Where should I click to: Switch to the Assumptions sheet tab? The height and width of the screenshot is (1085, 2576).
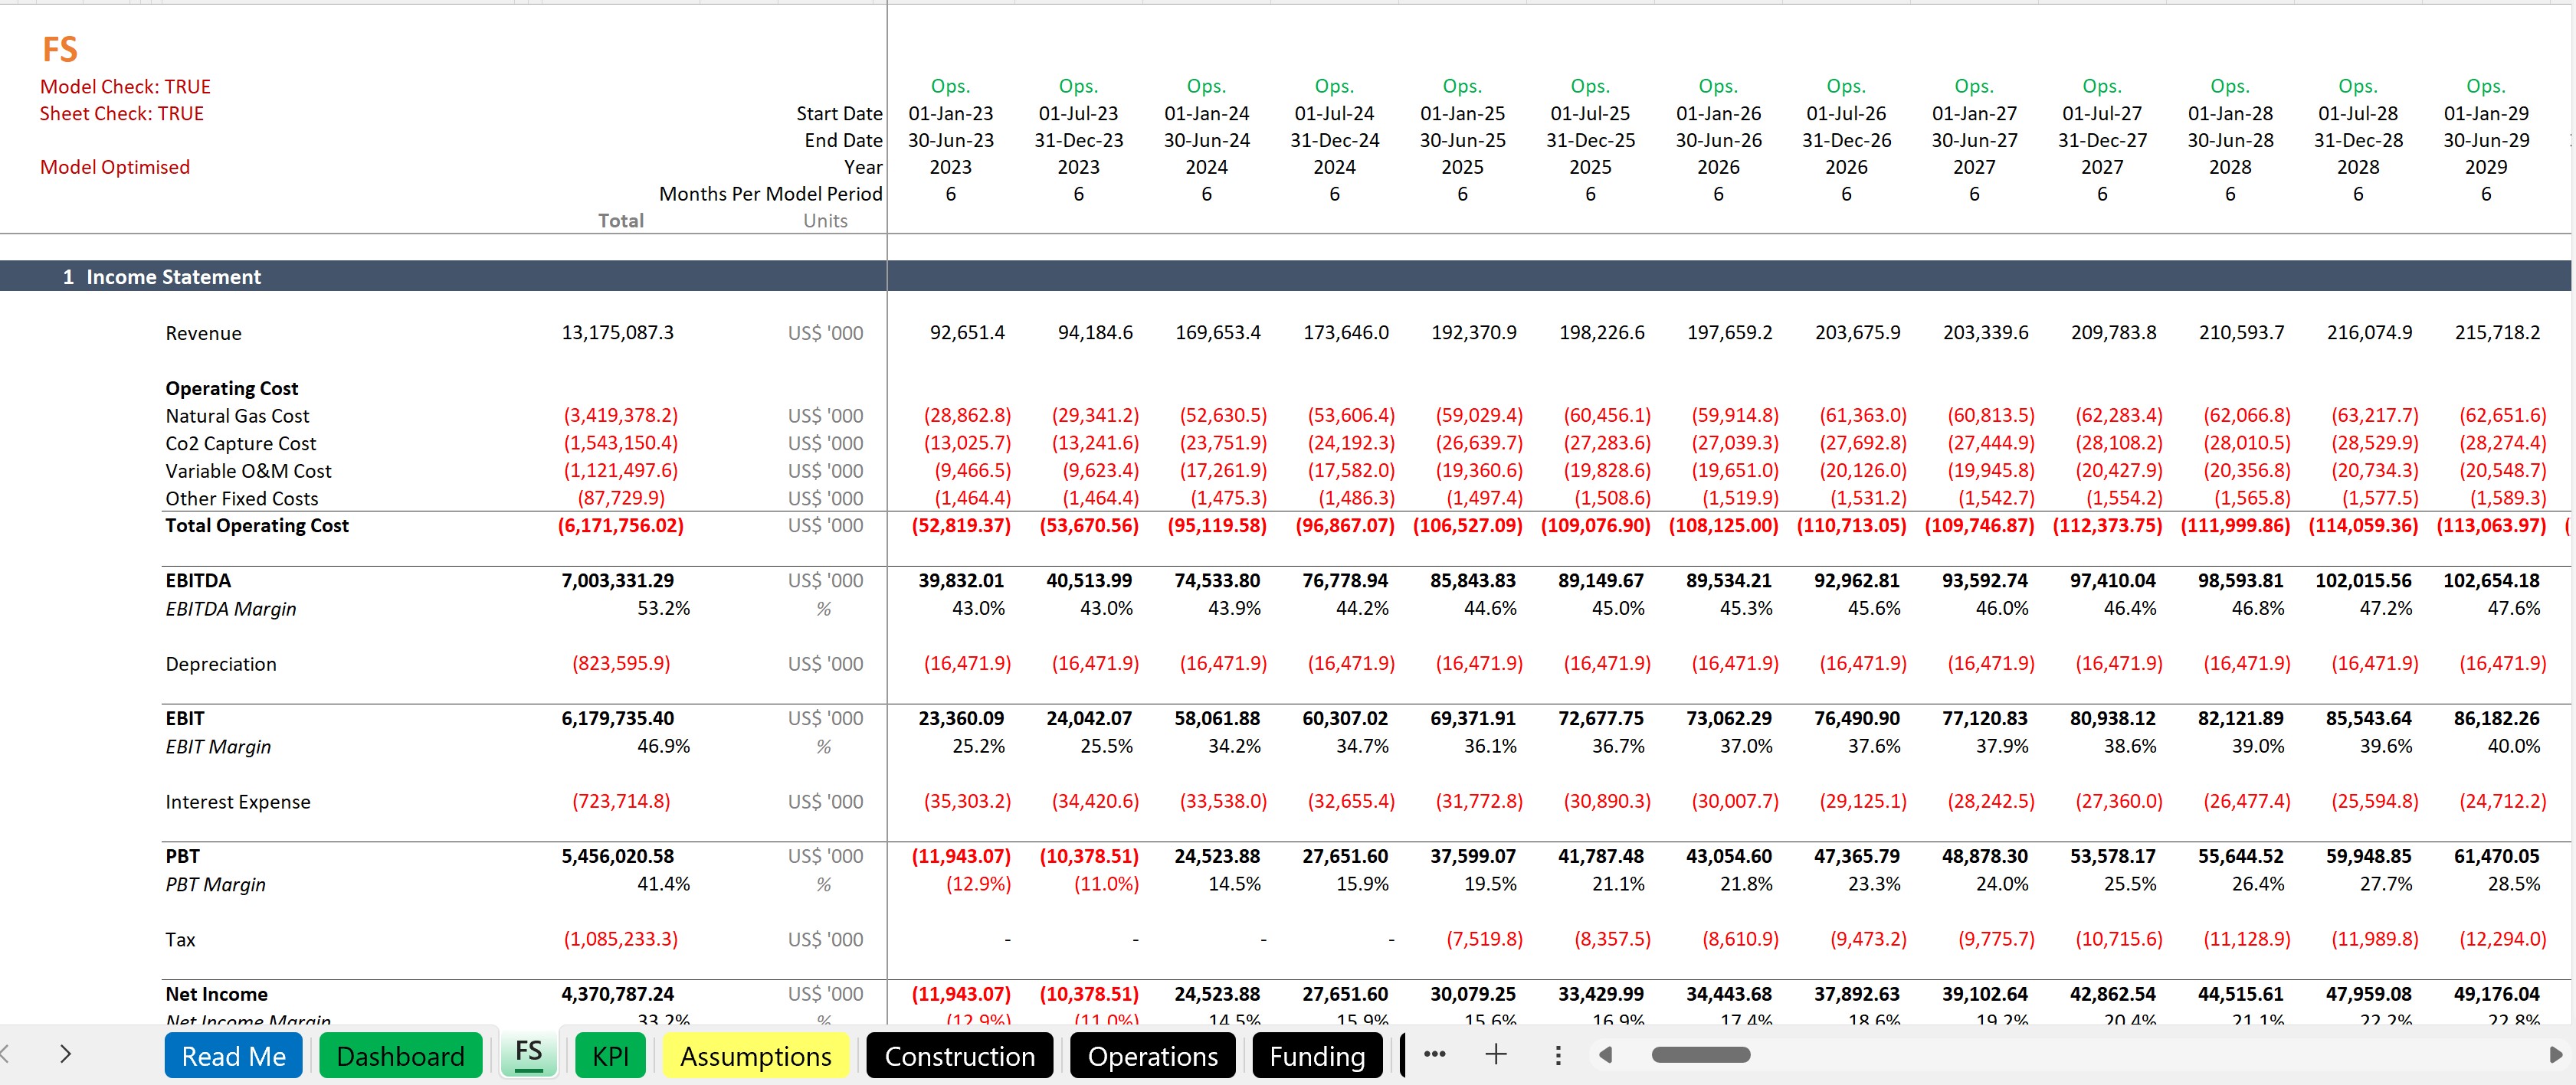[x=755, y=1056]
